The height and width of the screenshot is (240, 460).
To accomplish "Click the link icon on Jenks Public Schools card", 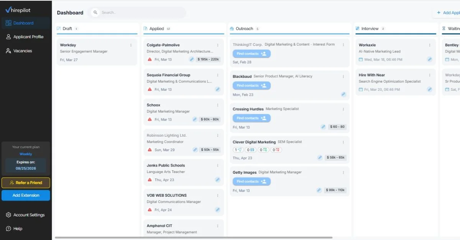I will pos(217,180).
